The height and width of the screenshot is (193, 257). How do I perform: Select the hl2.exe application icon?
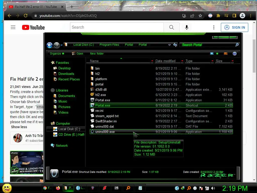(x=92, y=95)
